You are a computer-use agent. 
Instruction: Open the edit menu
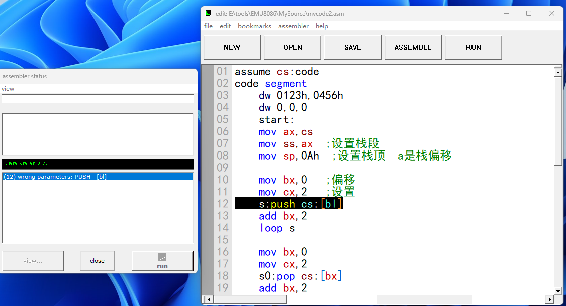coord(225,26)
